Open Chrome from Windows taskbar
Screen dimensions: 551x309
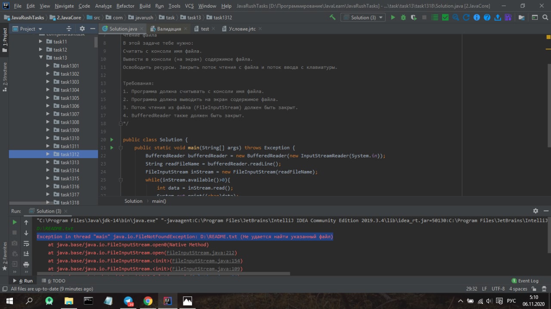coord(148,301)
